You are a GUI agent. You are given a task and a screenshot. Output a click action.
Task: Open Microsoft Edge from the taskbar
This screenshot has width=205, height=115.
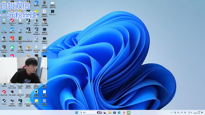pos(119,112)
